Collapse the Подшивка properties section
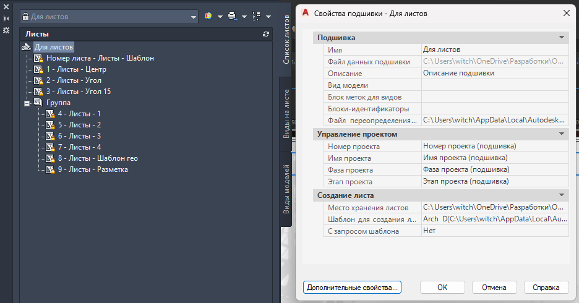 pyautogui.click(x=561, y=38)
